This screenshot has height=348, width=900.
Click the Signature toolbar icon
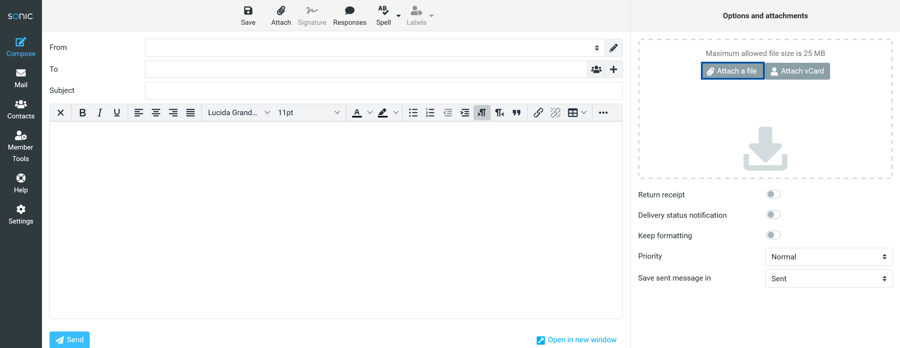point(312,16)
